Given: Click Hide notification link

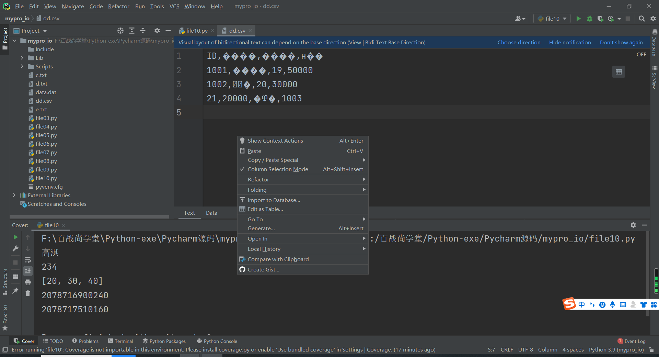Looking at the screenshot, I should [x=570, y=43].
